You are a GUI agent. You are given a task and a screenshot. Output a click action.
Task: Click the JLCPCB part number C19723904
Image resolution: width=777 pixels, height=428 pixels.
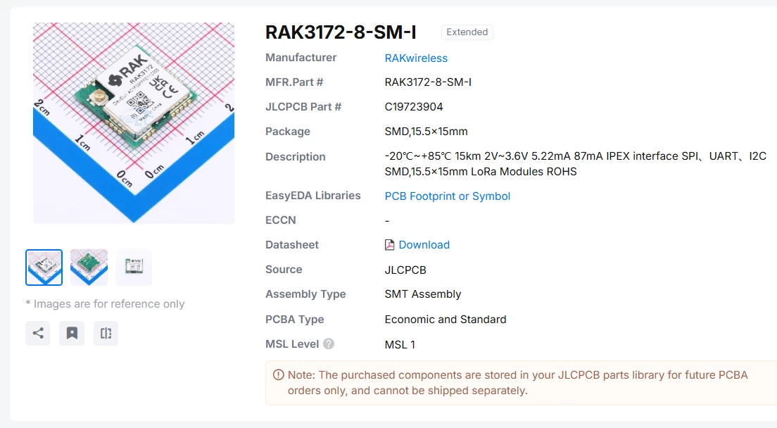414,107
